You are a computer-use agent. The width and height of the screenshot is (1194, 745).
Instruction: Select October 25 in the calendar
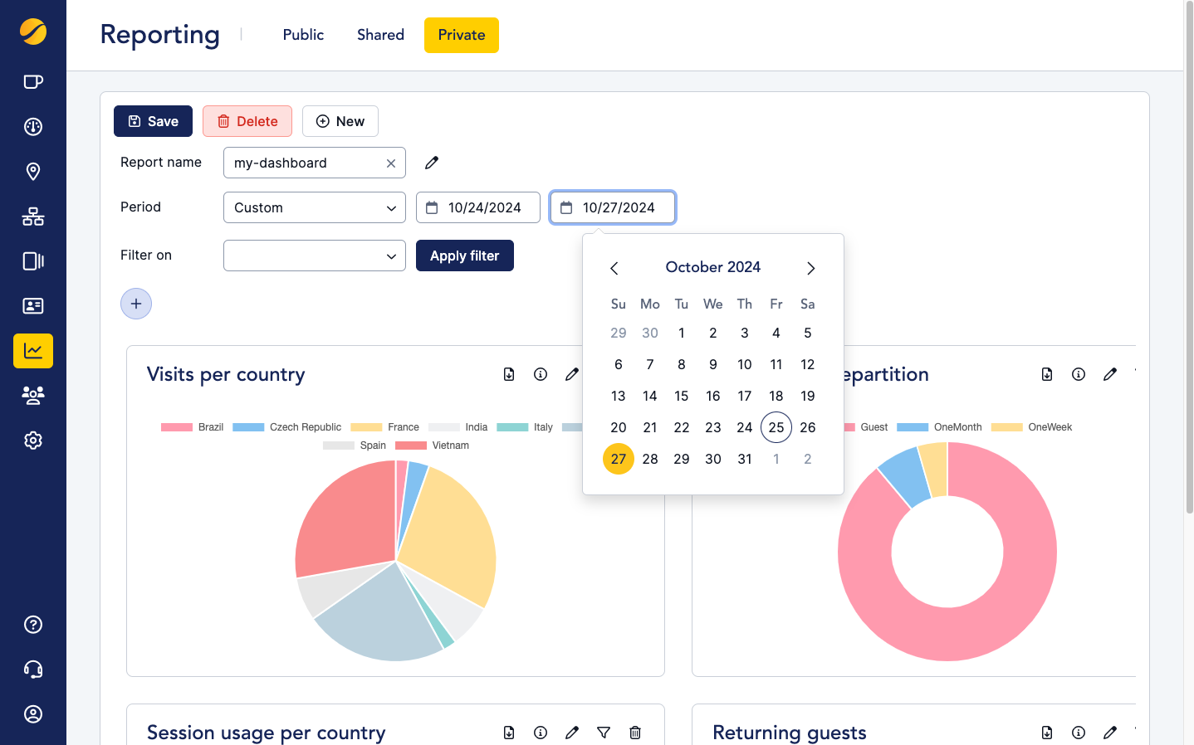coord(776,427)
